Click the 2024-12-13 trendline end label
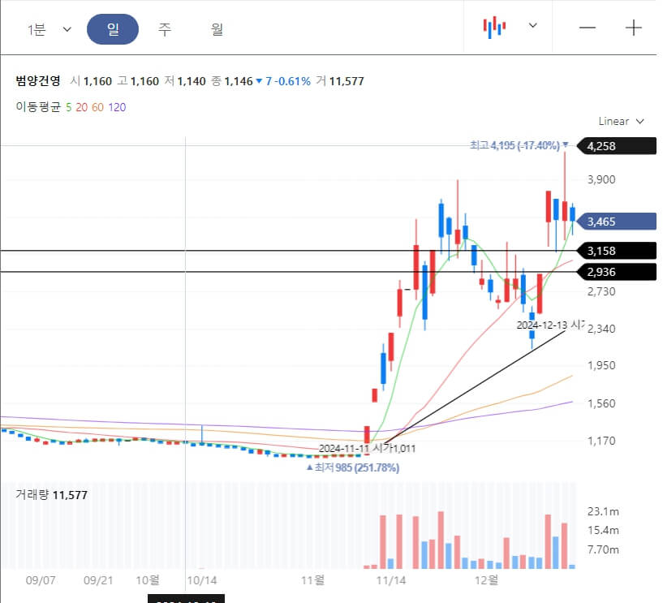 point(549,325)
